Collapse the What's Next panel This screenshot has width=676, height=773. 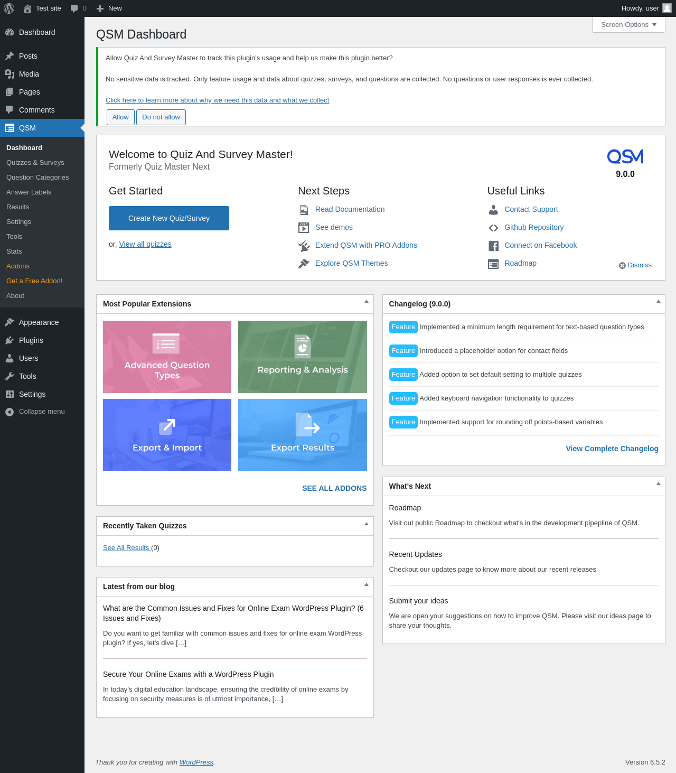(658, 484)
